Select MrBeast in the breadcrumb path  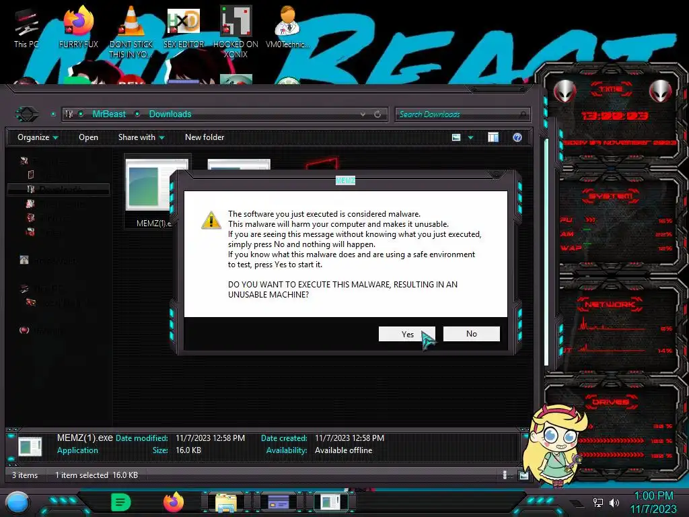[x=109, y=114]
